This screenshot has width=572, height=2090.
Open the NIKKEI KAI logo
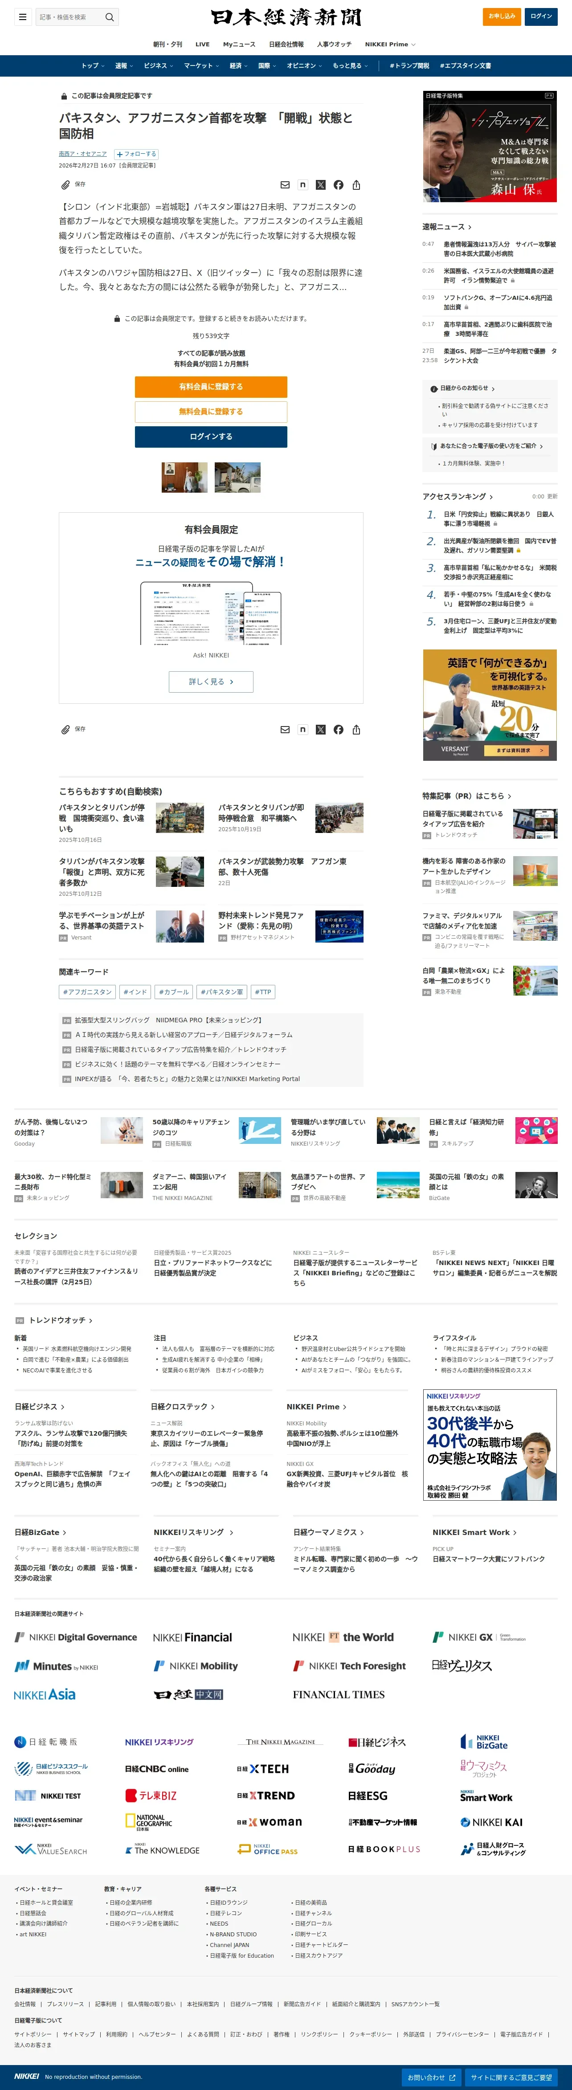(492, 1822)
